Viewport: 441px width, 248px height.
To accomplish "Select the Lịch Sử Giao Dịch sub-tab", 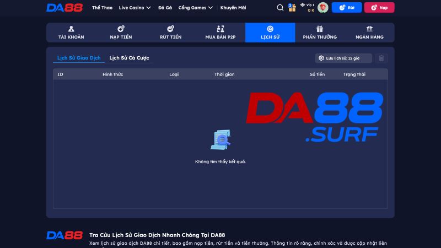I will (x=79, y=58).
